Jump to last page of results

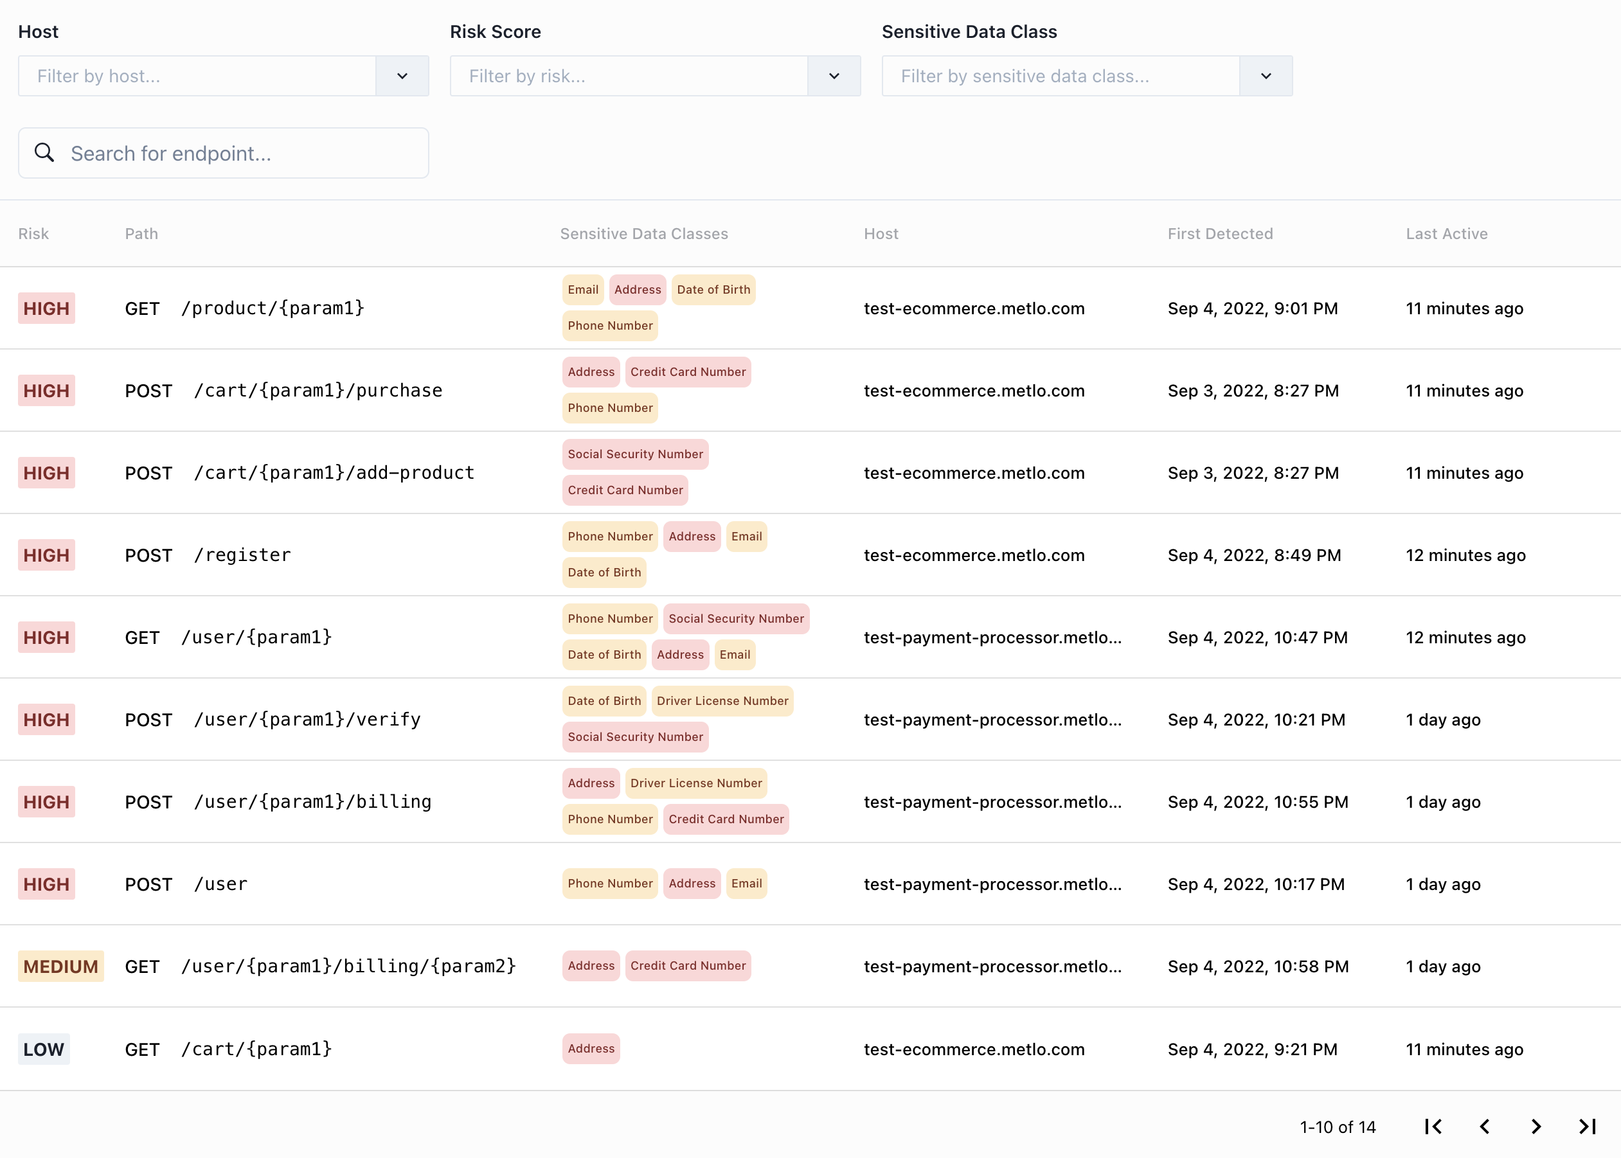coord(1588,1127)
